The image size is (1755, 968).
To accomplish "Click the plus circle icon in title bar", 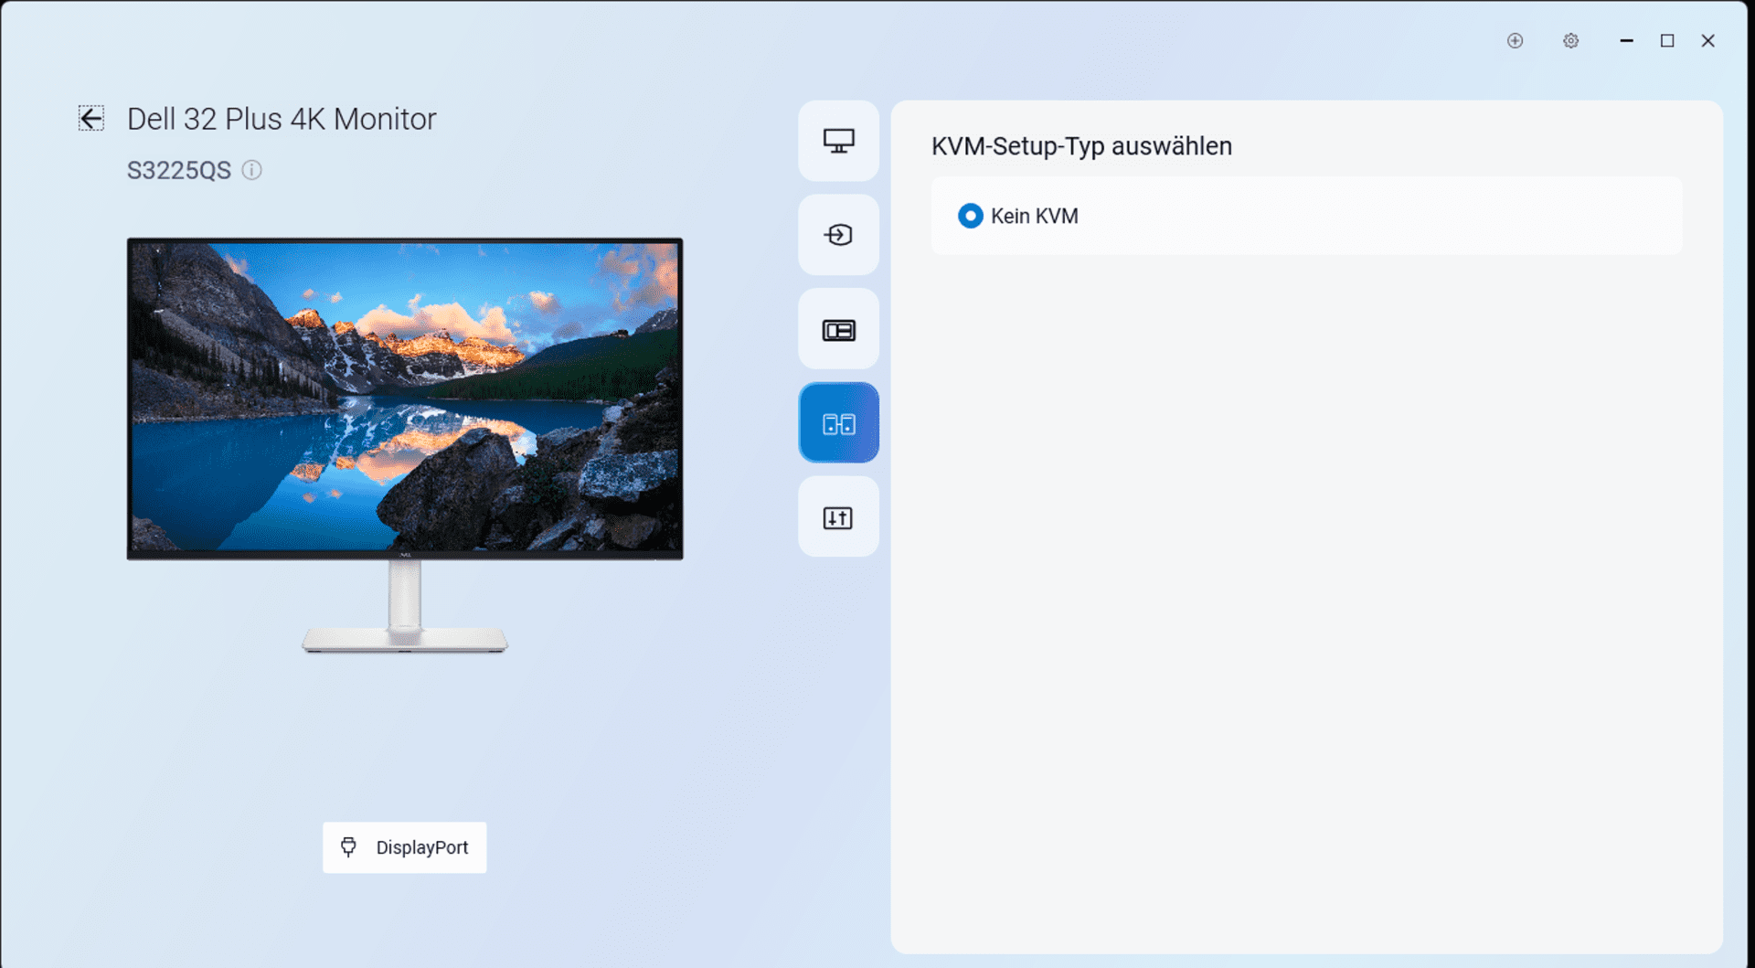I will point(1515,40).
